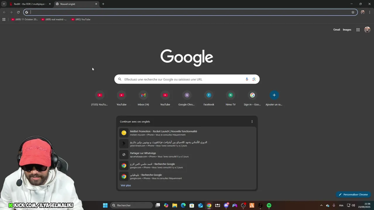
Task: Open Spotify from the taskbar
Action: (x=269, y=205)
